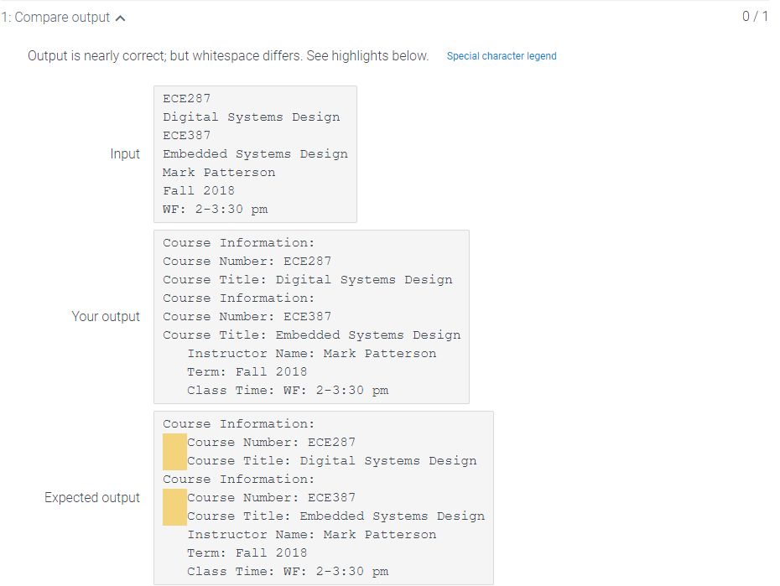The width and height of the screenshot is (780, 586).
Task: Click the Input label
Action: tap(124, 153)
